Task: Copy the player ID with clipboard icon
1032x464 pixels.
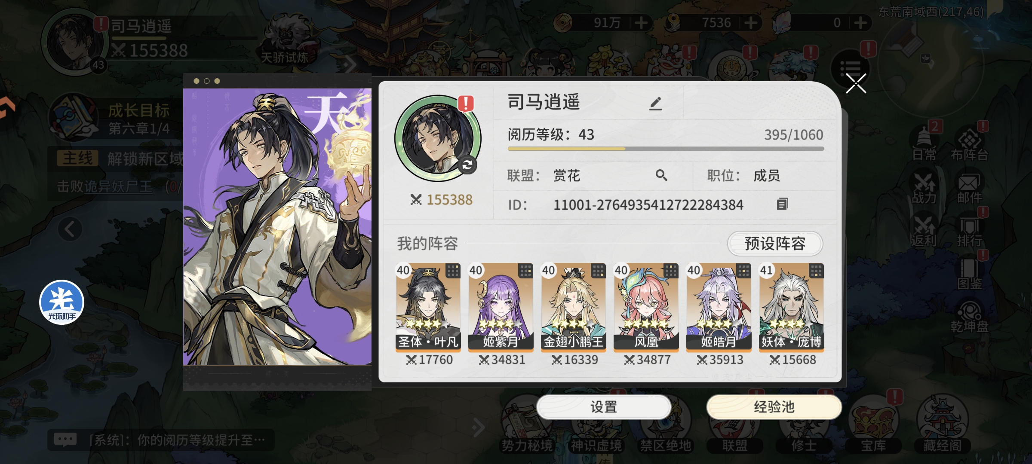Action: coord(782,204)
